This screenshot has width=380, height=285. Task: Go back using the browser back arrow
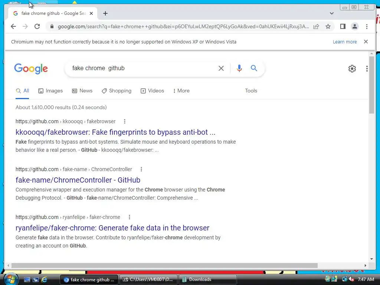pos(13,26)
